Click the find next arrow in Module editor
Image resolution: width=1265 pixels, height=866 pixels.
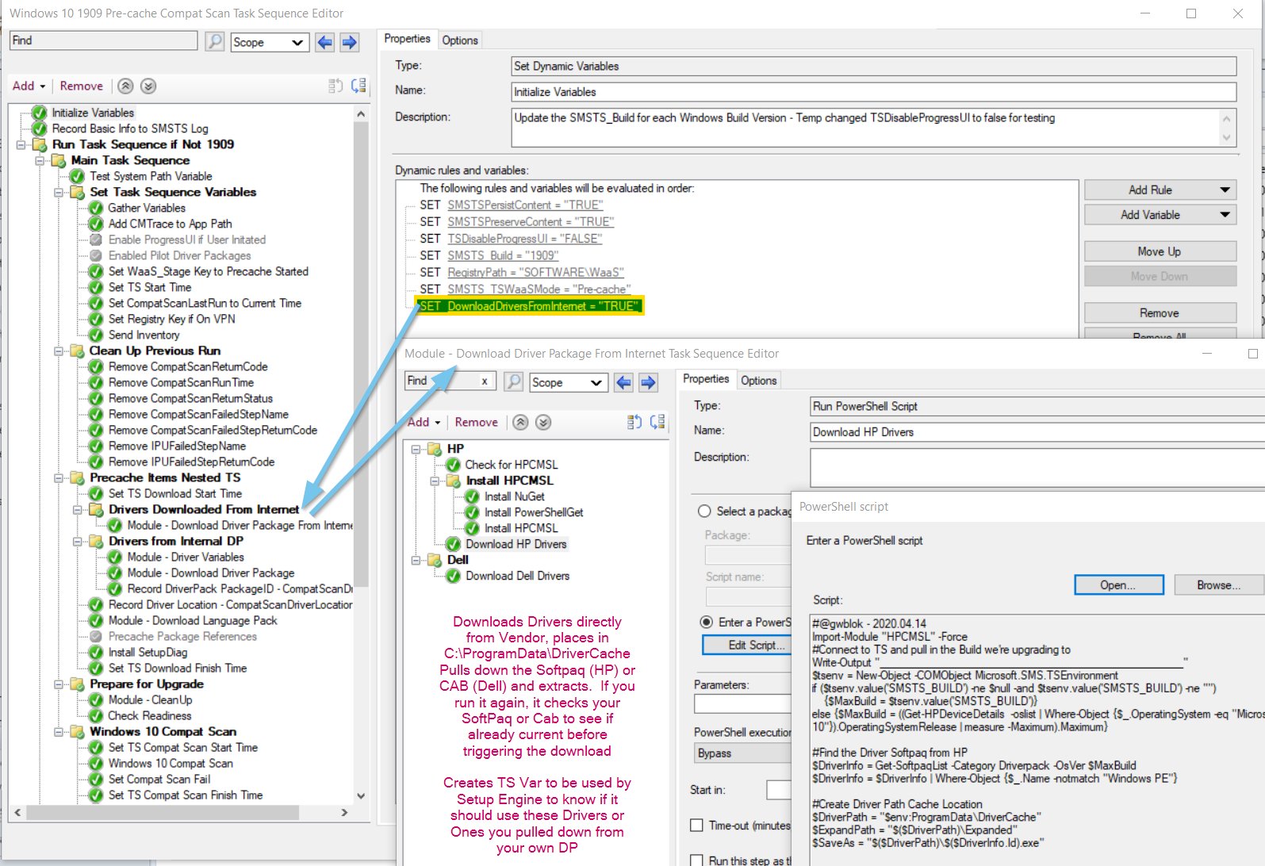(648, 382)
